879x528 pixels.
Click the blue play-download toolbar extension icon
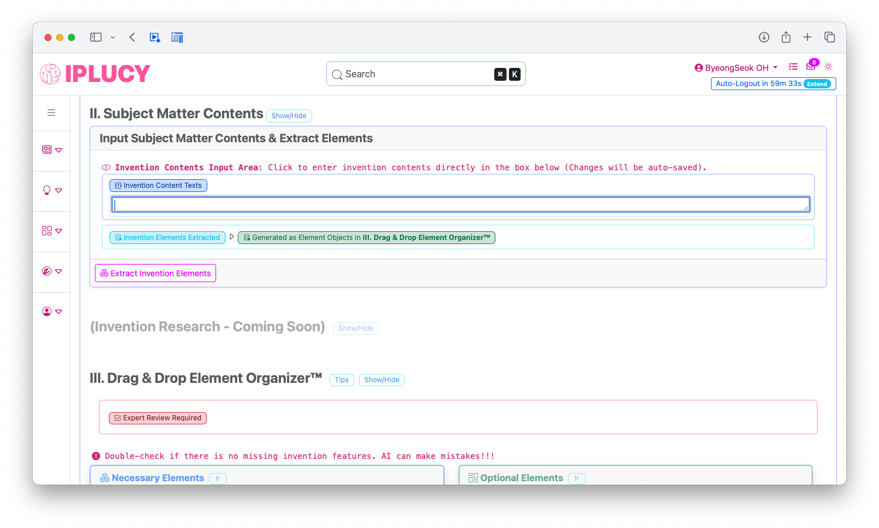pos(155,37)
